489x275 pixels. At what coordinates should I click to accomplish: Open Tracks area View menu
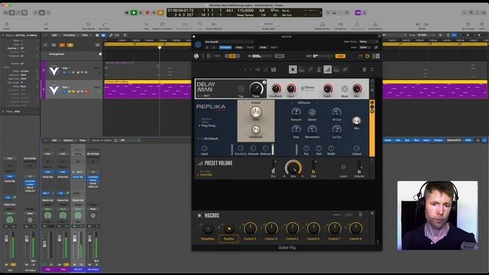(x=85, y=35)
